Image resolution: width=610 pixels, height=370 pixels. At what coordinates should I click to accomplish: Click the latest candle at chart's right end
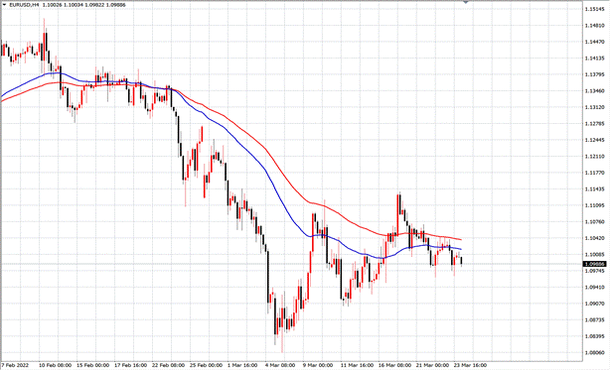(x=461, y=261)
